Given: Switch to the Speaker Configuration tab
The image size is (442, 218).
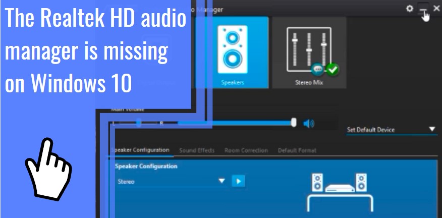Looking at the screenshot, I should click(x=140, y=150).
